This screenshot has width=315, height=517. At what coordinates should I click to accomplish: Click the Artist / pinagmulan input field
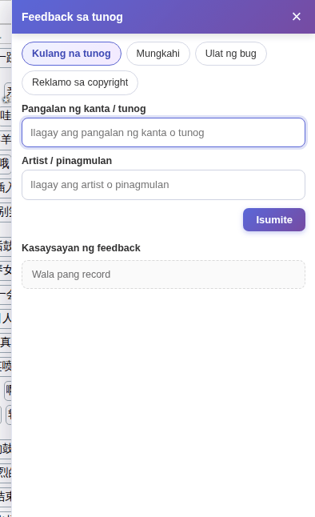pyautogui.click(x=163, y=185)
